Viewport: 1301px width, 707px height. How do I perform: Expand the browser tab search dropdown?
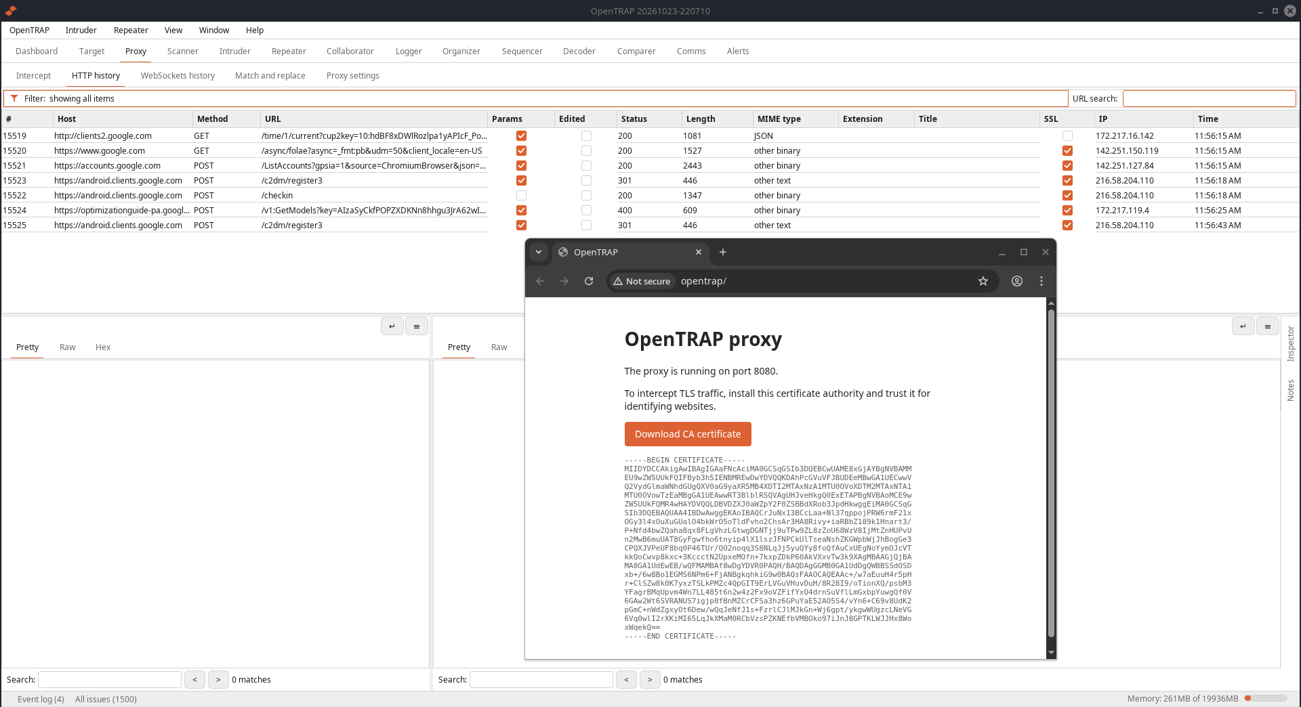click(539, 252)
